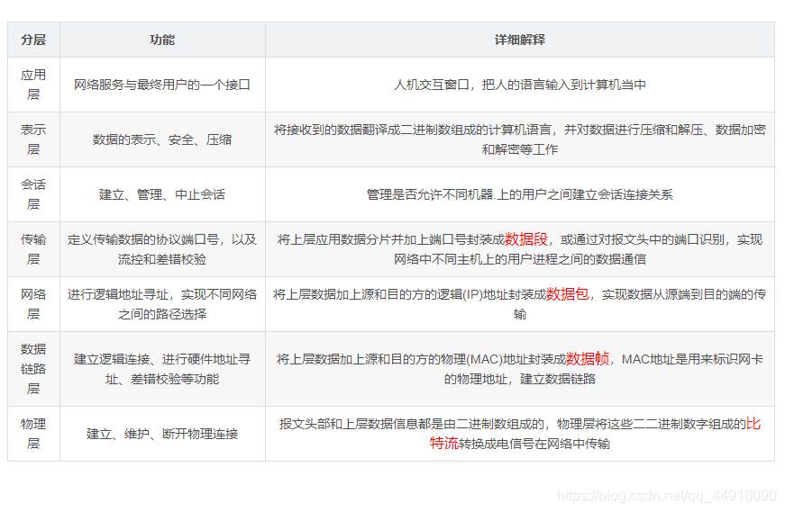Click the red 数据包 text
785x512 pixels.
[567, 294]
